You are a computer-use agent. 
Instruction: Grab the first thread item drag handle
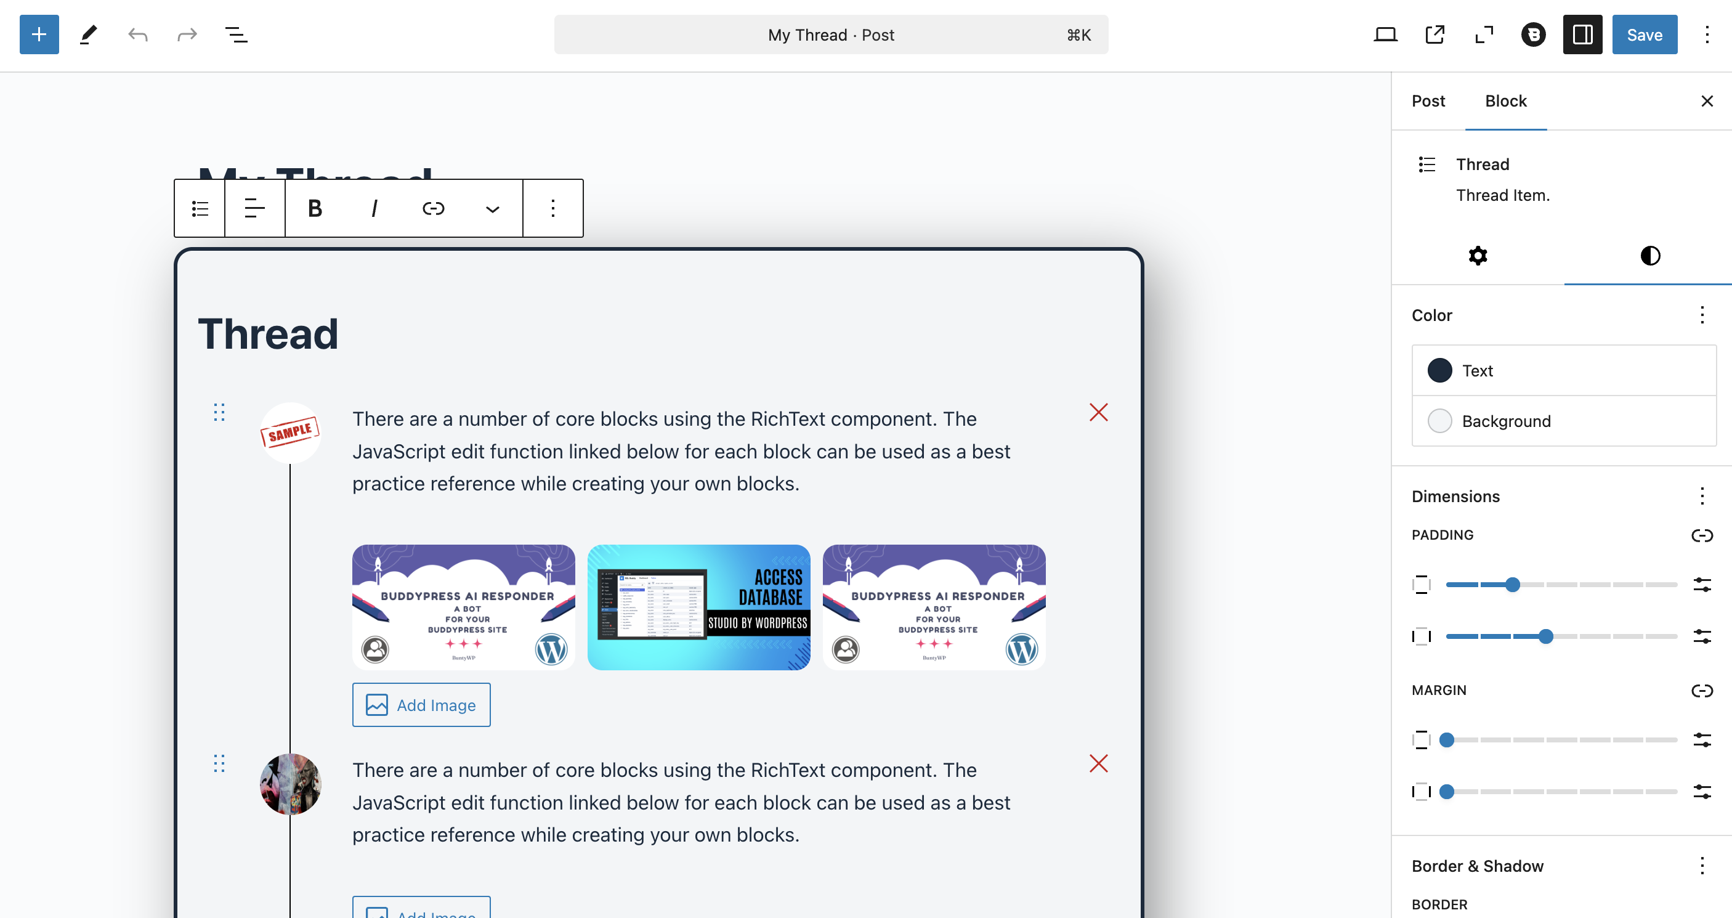point(219,412)
